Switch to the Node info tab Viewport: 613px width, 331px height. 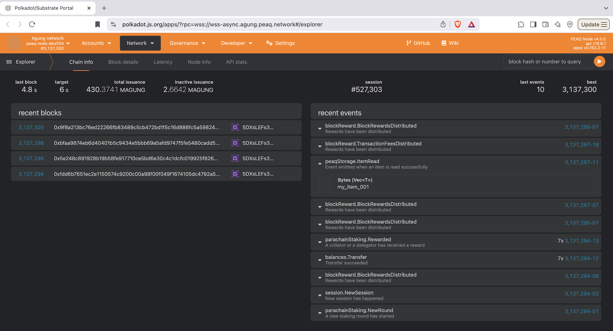click(199, 62)
